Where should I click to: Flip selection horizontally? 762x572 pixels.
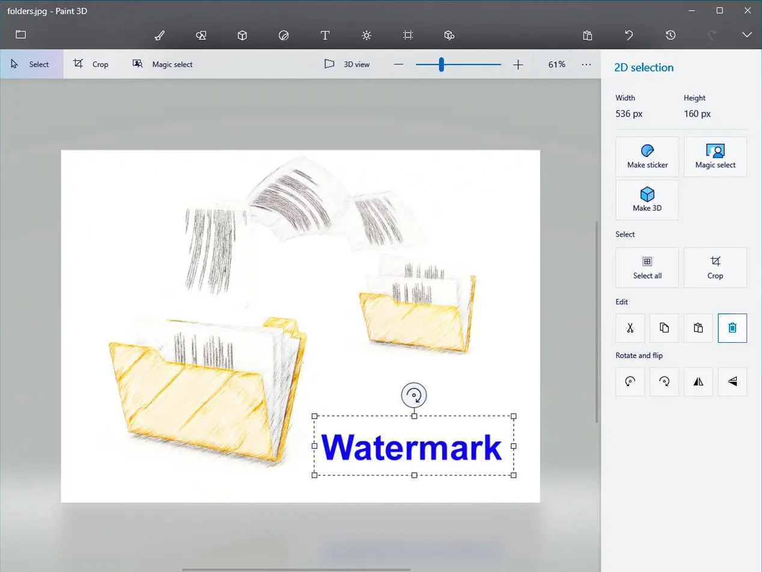coord(698,381)
